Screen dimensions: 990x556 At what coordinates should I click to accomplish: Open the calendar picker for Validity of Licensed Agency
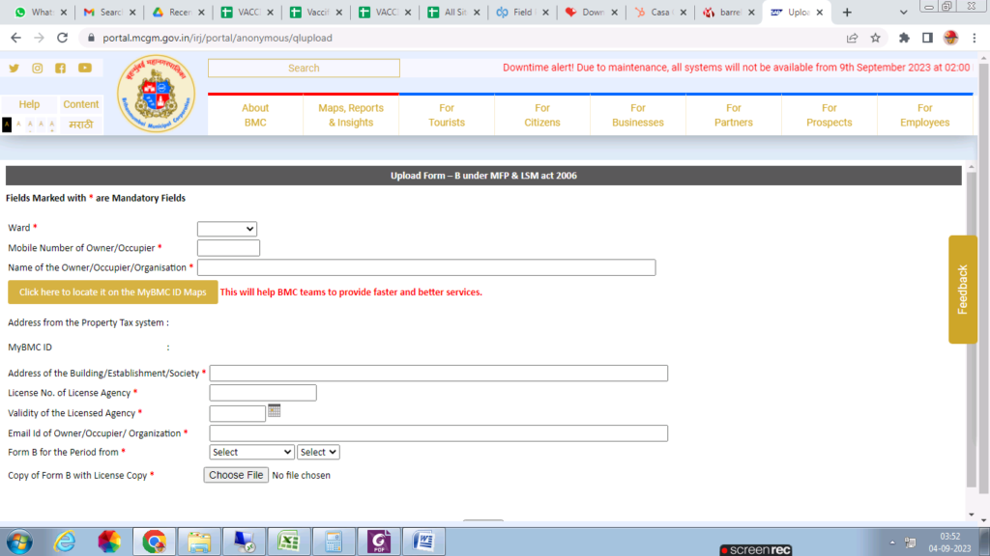tap(274, 412)
